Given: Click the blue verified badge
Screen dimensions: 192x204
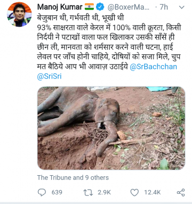Looking at the screenshot, I should click(100, 7).
